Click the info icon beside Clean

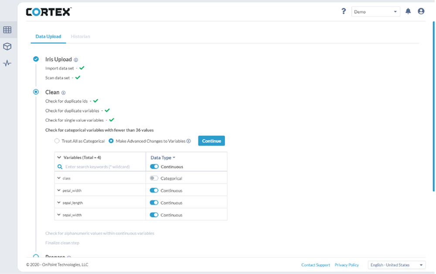pyautogui.click(x=63, y=92)
